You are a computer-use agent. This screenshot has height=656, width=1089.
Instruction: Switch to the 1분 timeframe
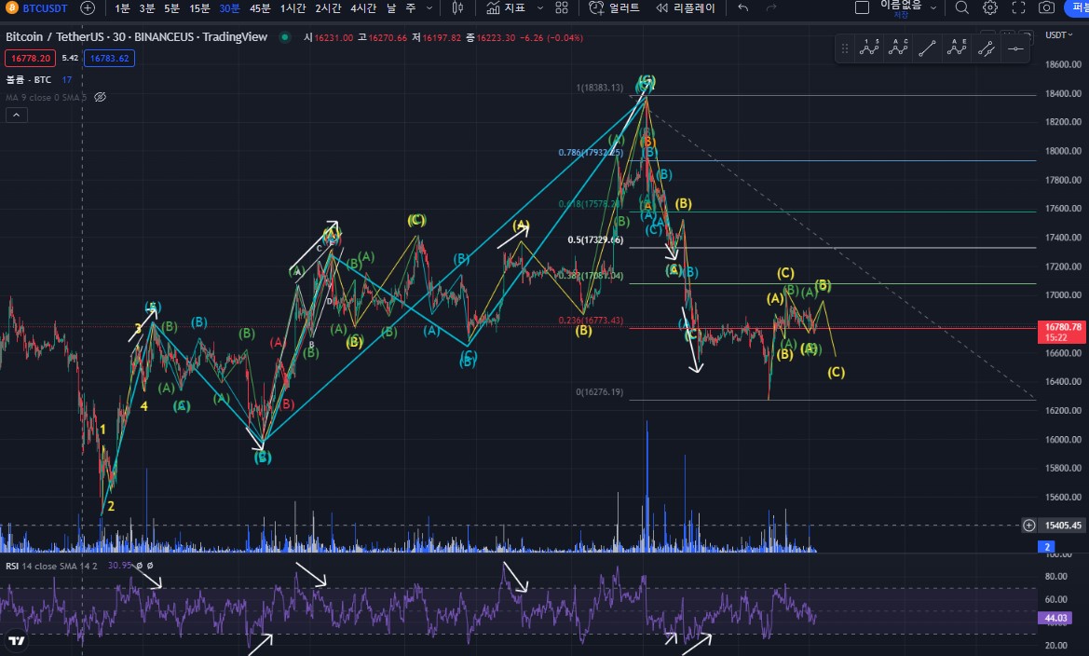click(x=122, y=8)
